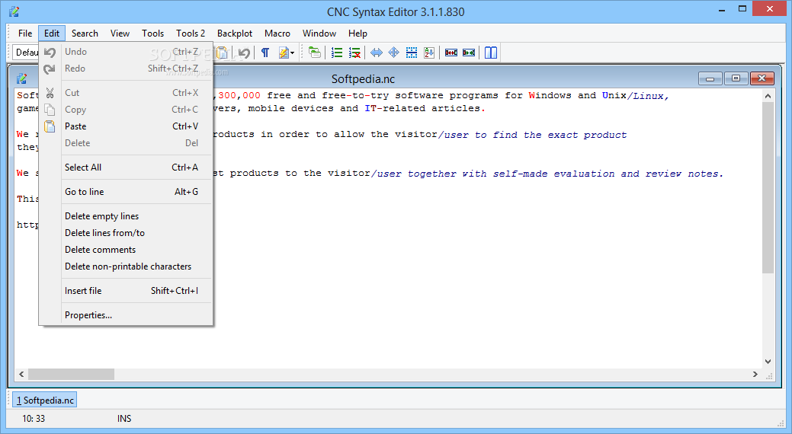Image resolution: width=792 pixels, height=434 pixels.
Task: Click the Redo arrow icon in Edit menu
Action: click(x=50, y=69)
